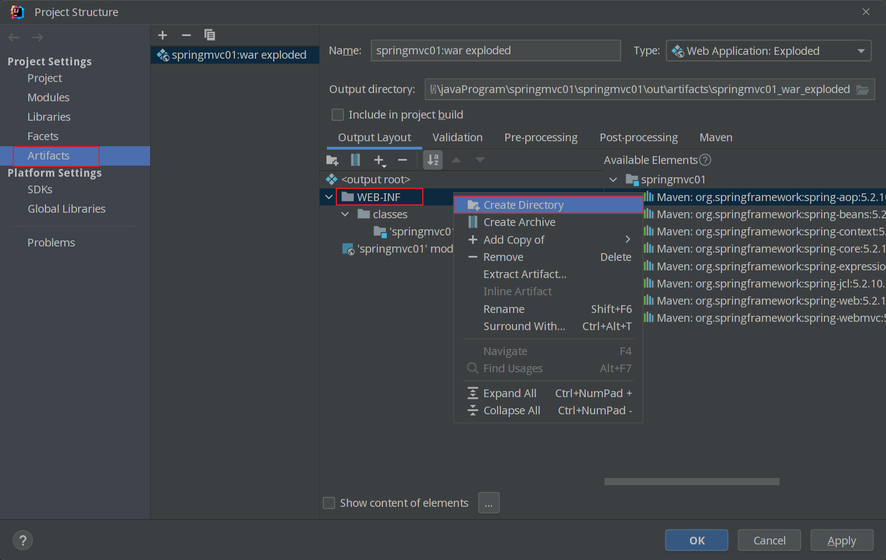Open help with the question mark button
The width and height of the screenshot is (886, 560).
23,541
